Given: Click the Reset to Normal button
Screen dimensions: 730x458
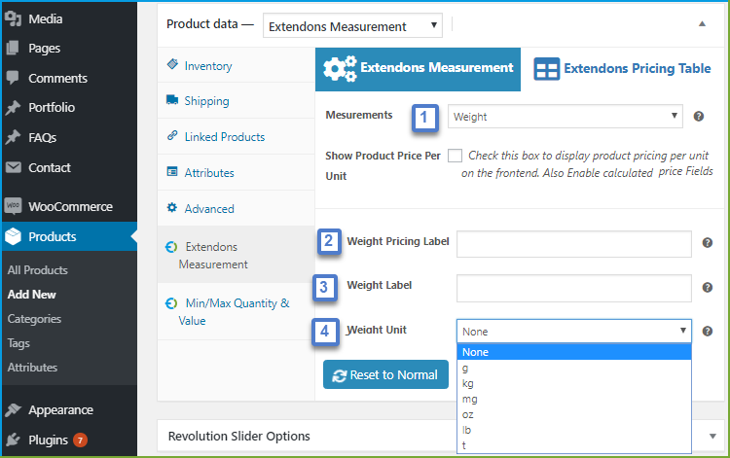Looking at the screenshot, I should [x=385, y=374].
